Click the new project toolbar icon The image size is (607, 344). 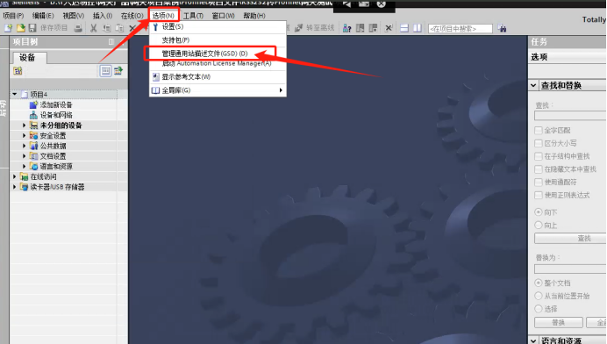tap(9, 28)
